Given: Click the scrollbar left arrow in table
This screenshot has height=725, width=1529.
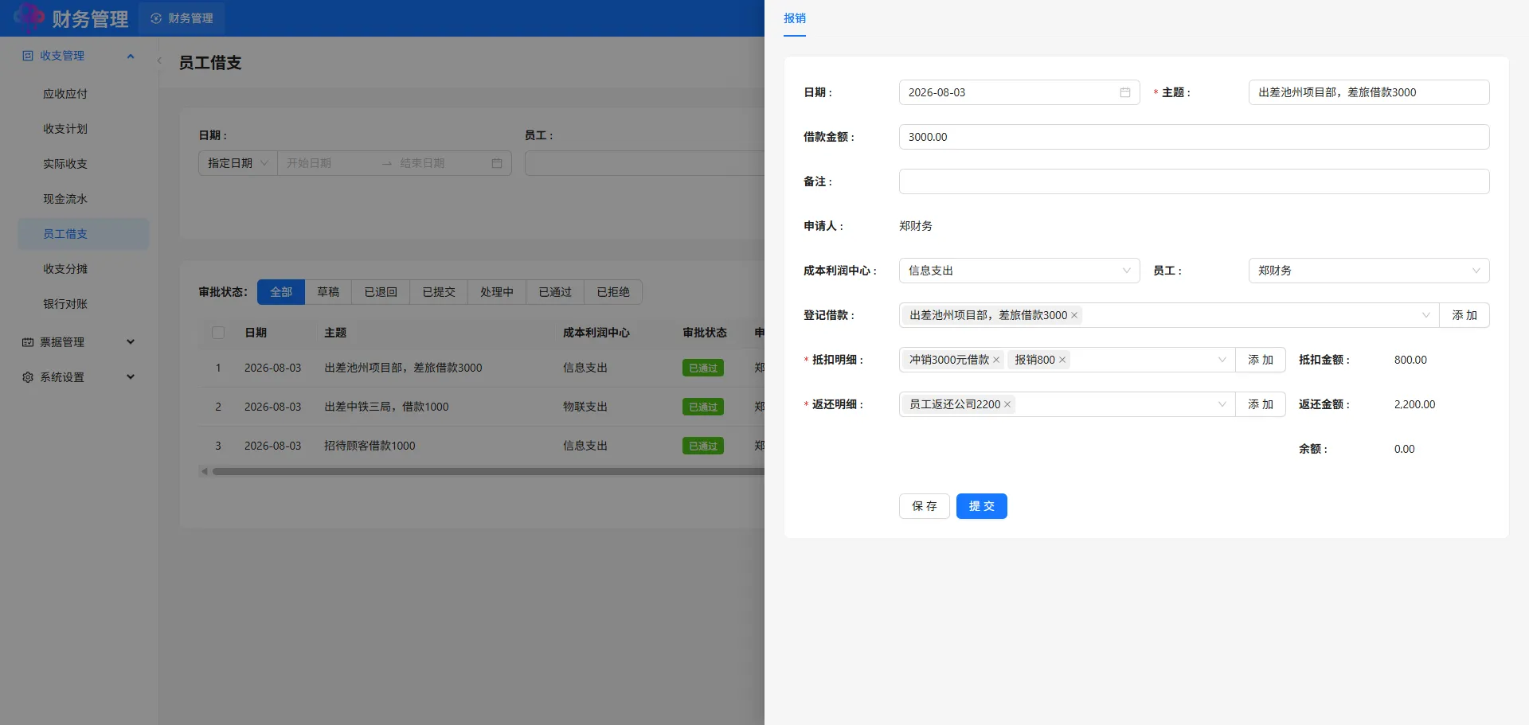Looking at the screenshot, I should (x=205, y=471).
